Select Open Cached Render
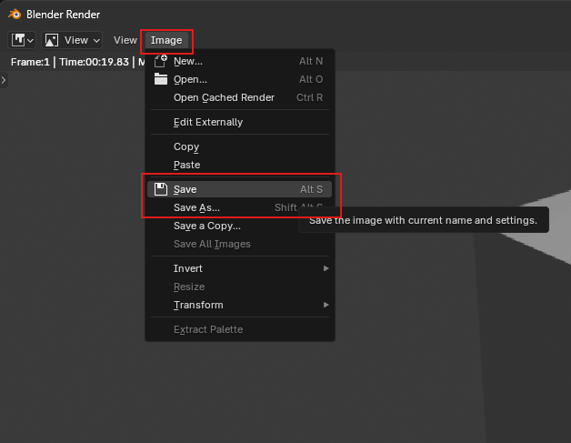The width and height of the screenshot is (571, 443). tap(240, 97)
